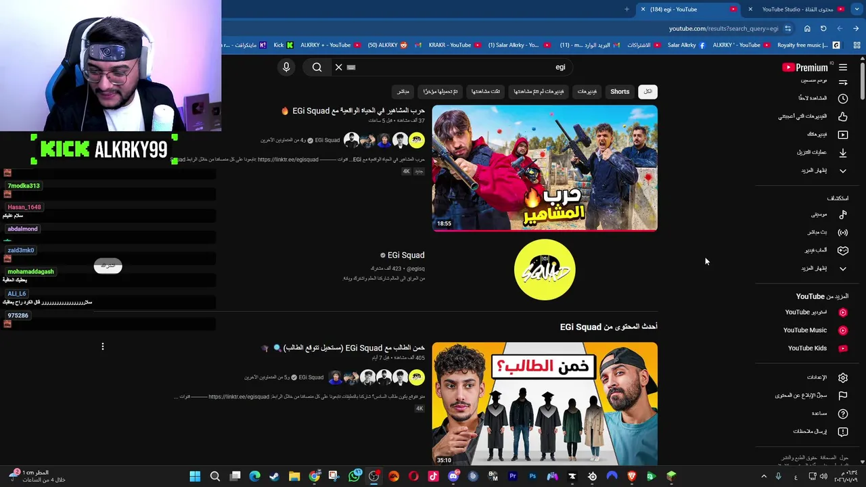This screenshot has width=866, height=487.
Task: Open a new browser tab with plus button
Action: tap(626, 9)
